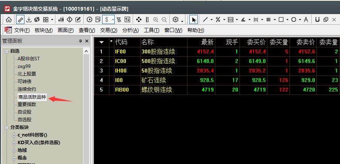This screenshot has width=340, height=164.
Task: Select the vertical bars cycle tool
Action: tap(231, 20)
